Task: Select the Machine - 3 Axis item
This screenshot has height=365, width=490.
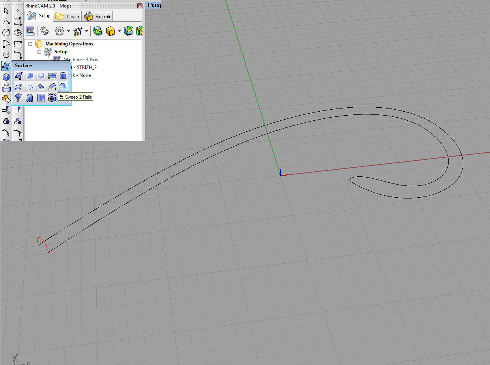Action: point(80,60)
